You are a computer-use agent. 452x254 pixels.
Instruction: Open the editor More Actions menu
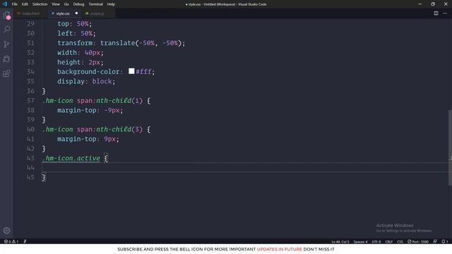(x=445, y=13)
